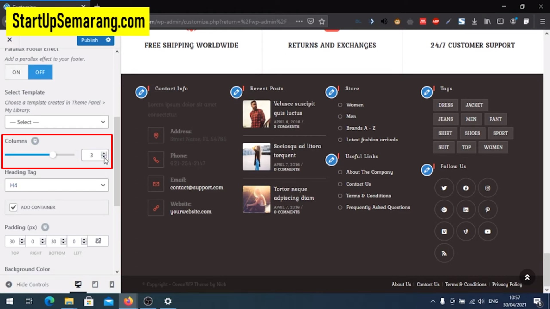Viewport: 550px width, 309px height.
Task: Click the Padding responsive device icon
Action: (45, 227)
